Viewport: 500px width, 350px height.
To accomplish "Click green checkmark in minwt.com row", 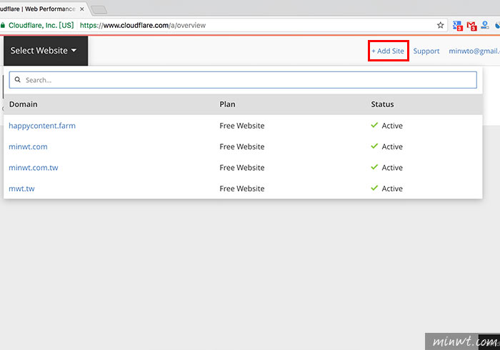I will (x=374, y=146).
